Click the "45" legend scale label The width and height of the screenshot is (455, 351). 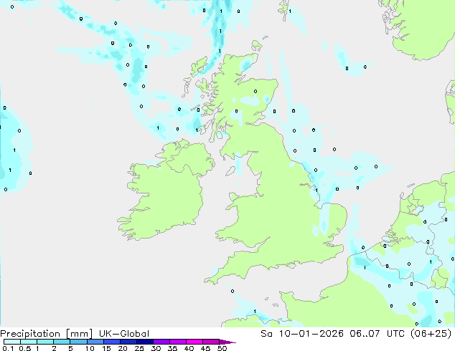click(x=205, y=348)
